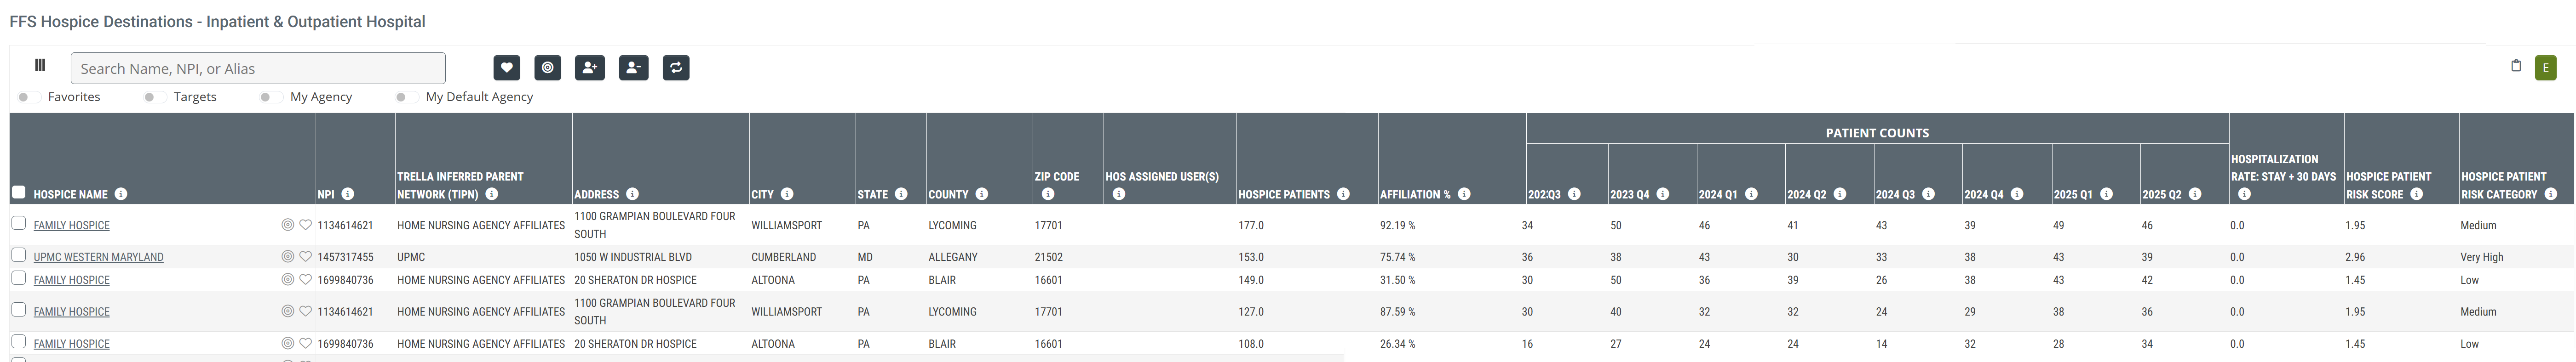This screenshot has height=362, width=2576.
Task: Open the column chooser bars icon
Action: [x=40, y=66]
